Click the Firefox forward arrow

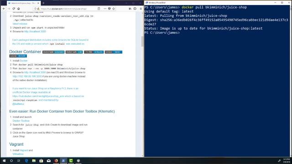tap(9, 9)
